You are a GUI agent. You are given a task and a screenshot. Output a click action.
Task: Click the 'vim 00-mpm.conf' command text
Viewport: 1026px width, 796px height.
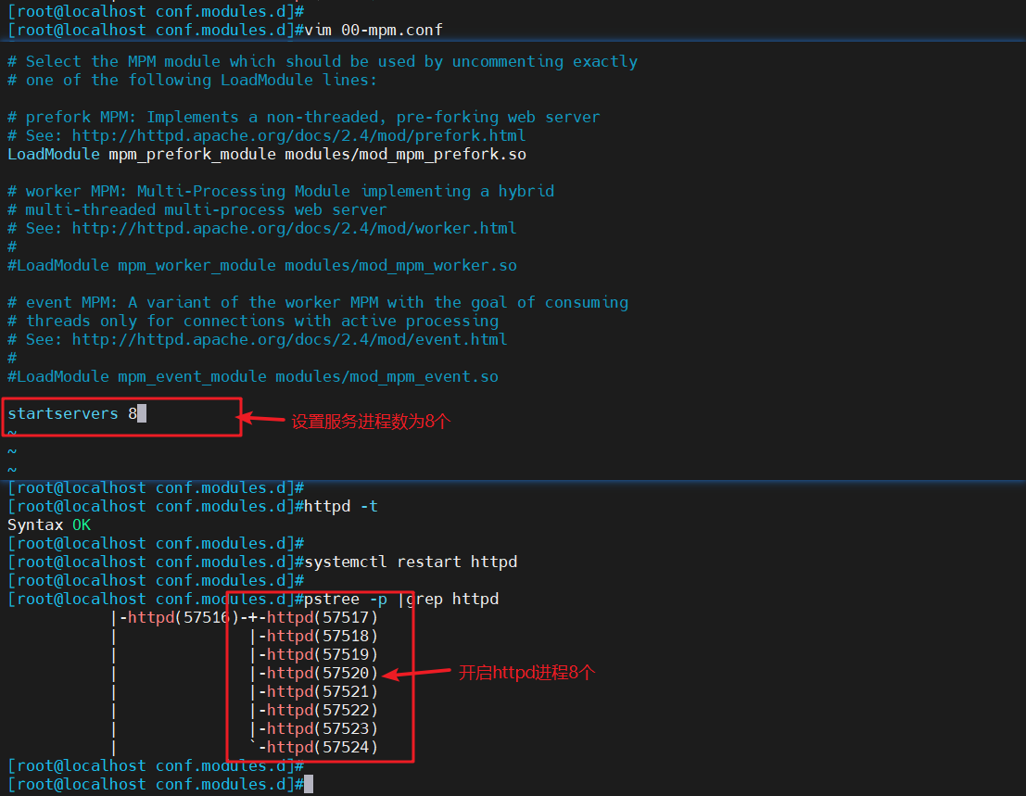pyautogui.click(x=374, y=30)
